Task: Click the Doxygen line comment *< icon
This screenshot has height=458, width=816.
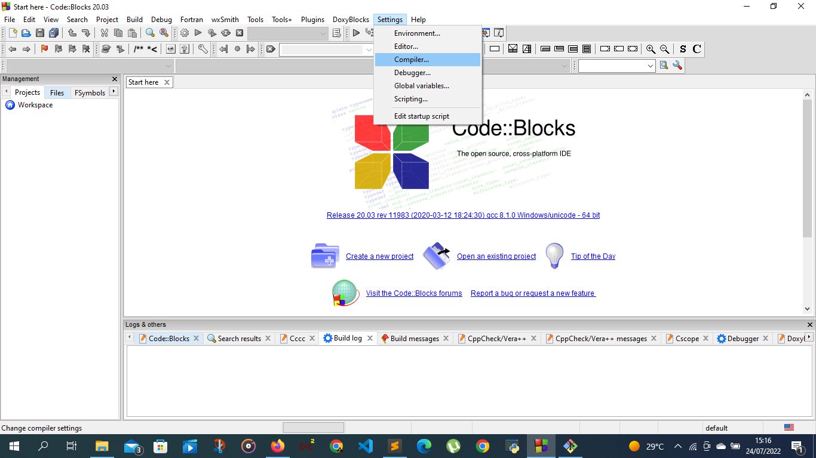Action: tap(152, 49)
